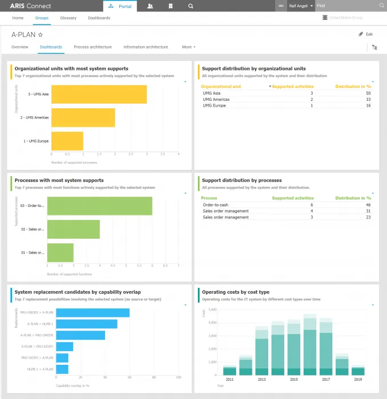The width and height of the screenshot is (387, 399).
Task: Open the repository document icon in top bar
Action: point(171,6)
